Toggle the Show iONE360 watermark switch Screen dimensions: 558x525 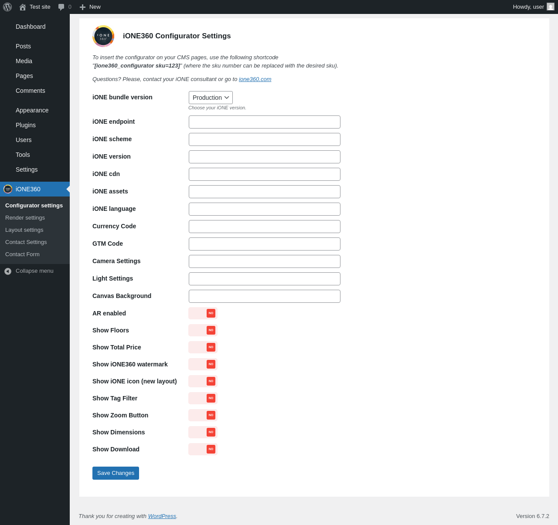(x=203, y=364)
